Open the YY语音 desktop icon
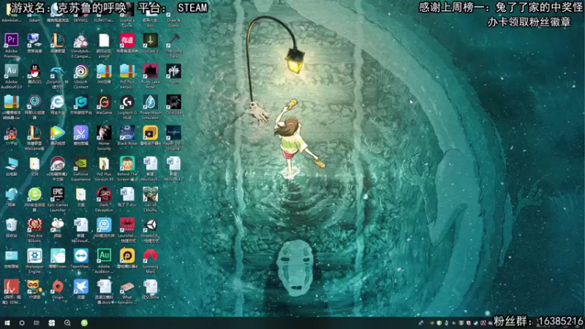Viewport: 585px width, 329px height. click(34, 287)
